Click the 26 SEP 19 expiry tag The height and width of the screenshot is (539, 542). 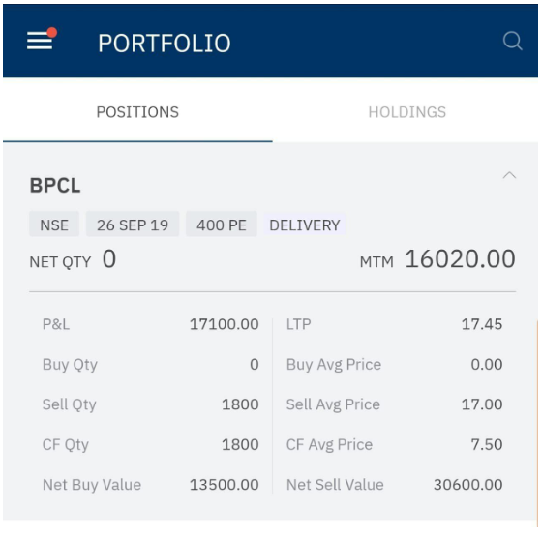(x=133, y=225)
